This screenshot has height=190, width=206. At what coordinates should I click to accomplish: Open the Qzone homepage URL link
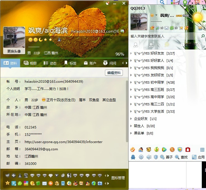point(64,142)
